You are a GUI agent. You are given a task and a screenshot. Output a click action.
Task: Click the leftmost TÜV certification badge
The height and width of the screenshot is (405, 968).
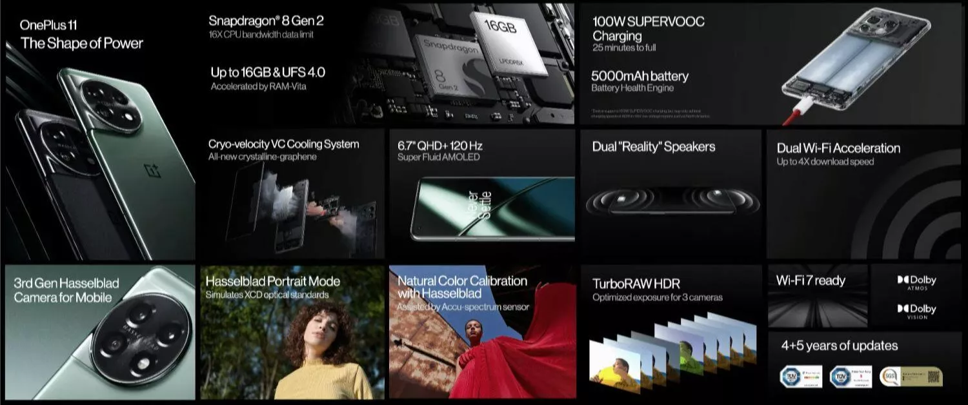tap(801, 376)
